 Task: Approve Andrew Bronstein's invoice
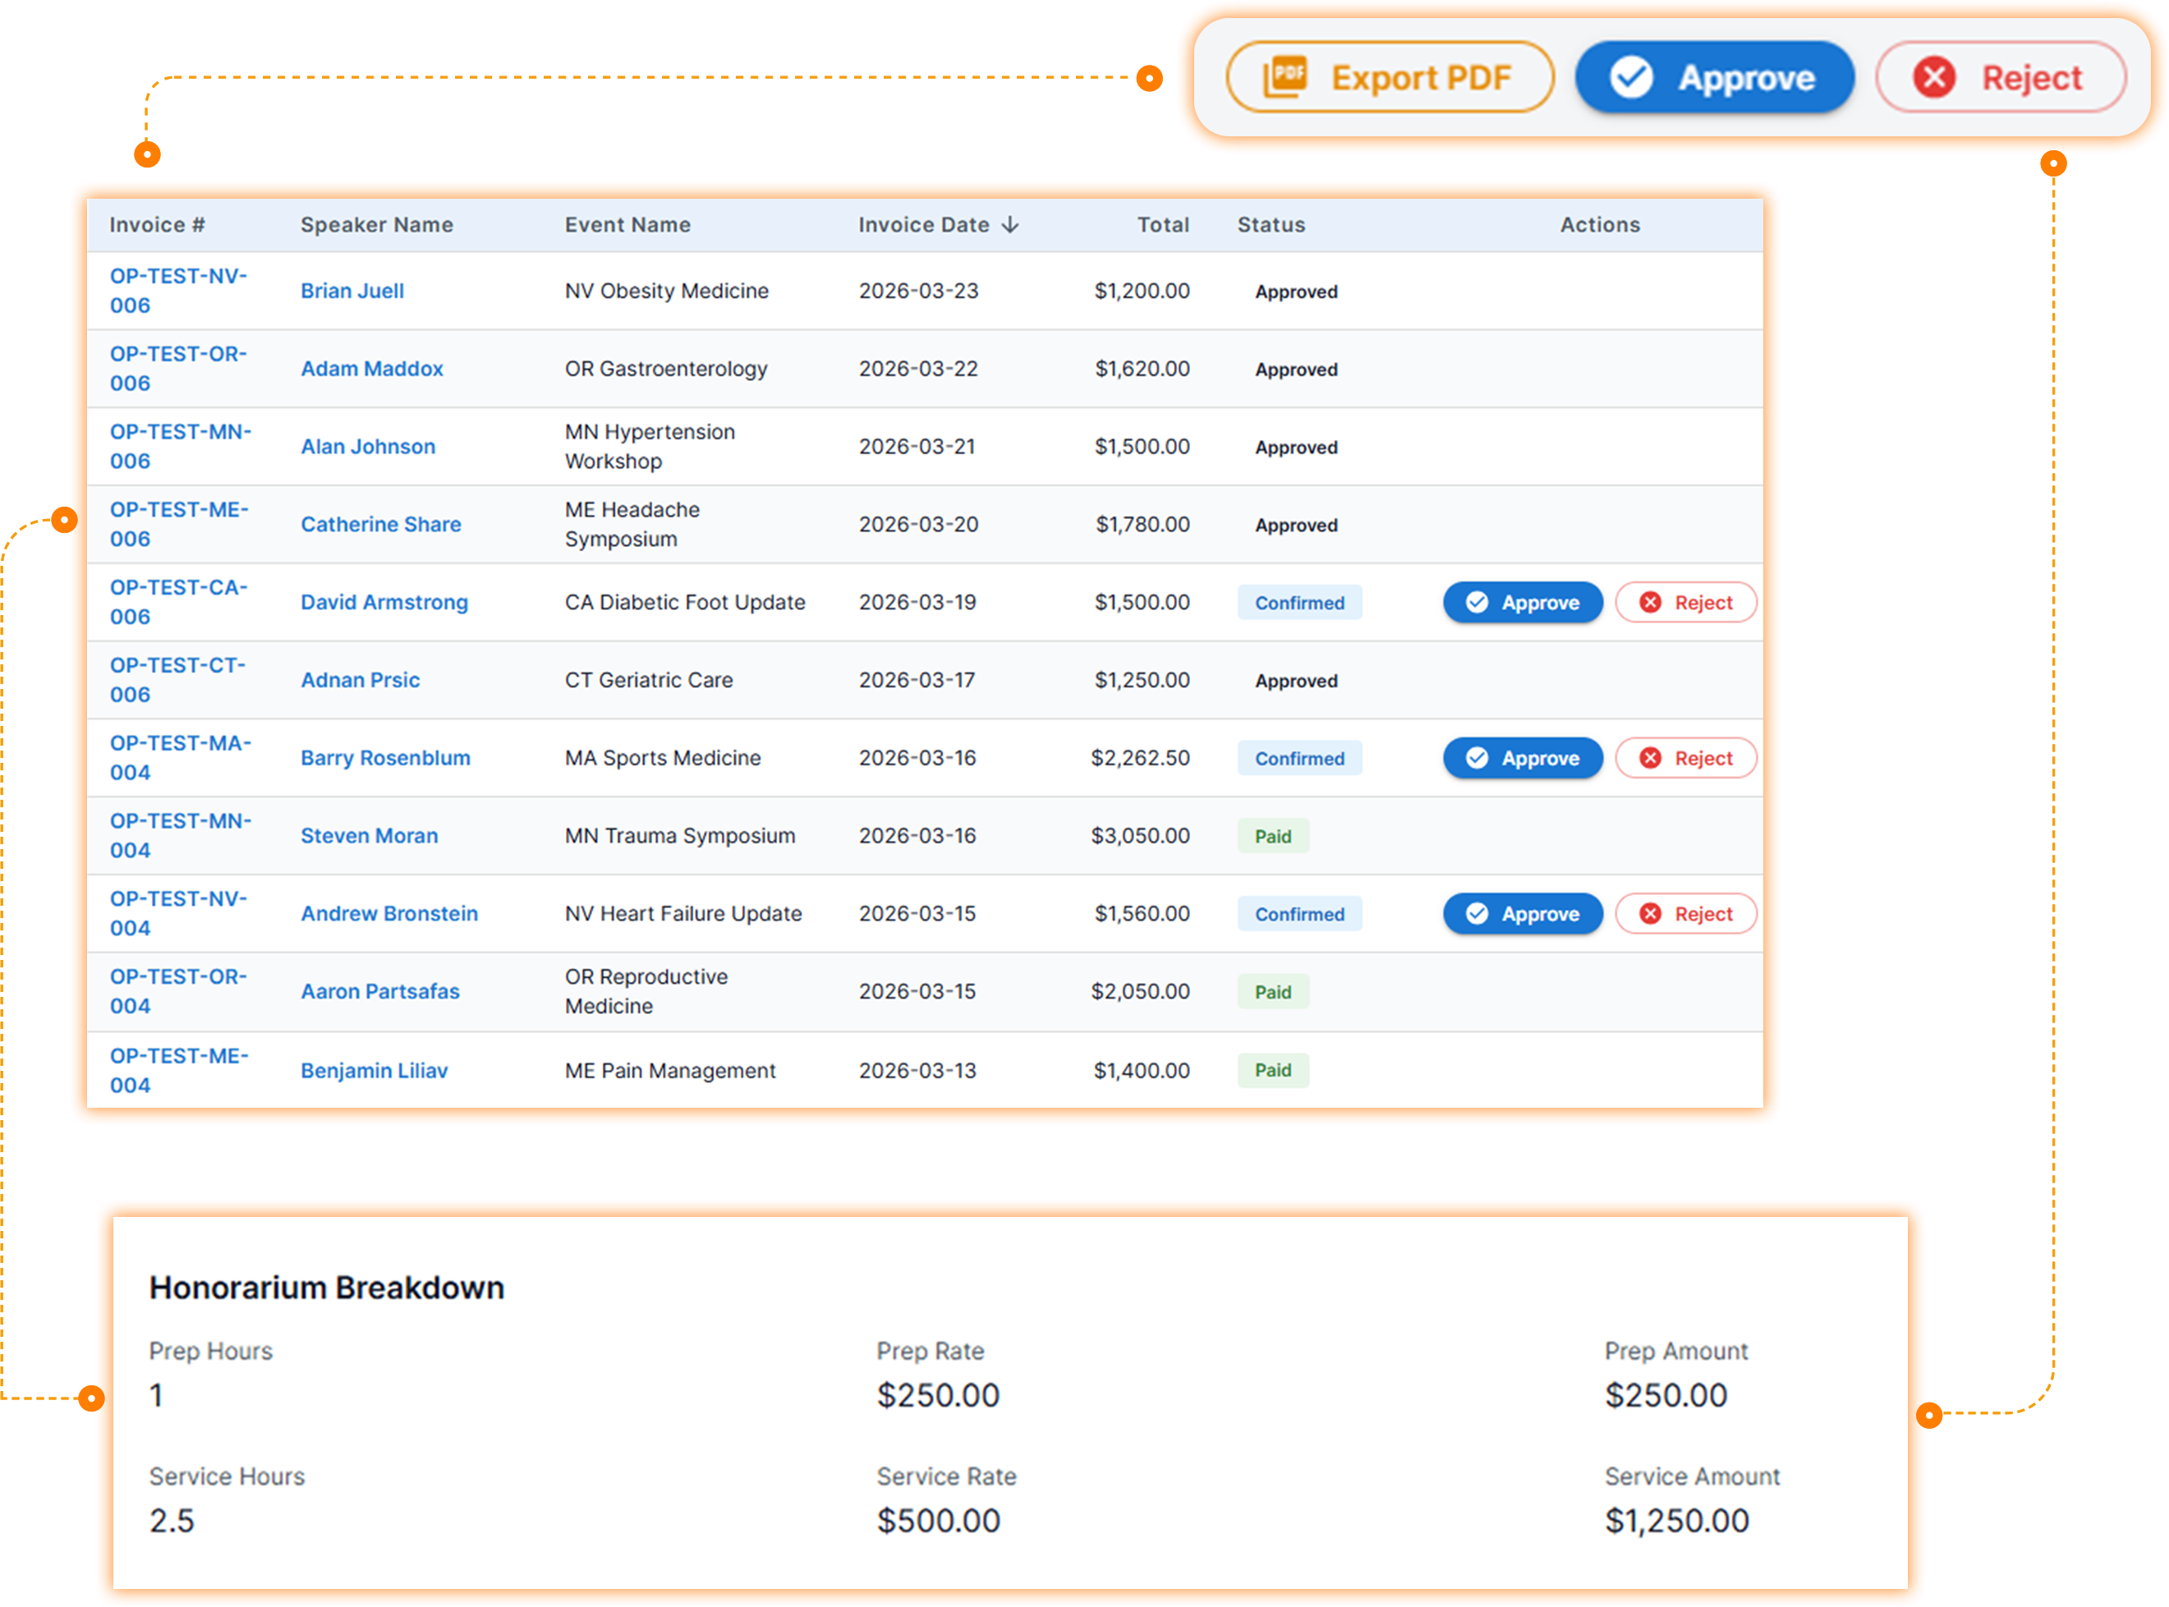(1522, 913)
